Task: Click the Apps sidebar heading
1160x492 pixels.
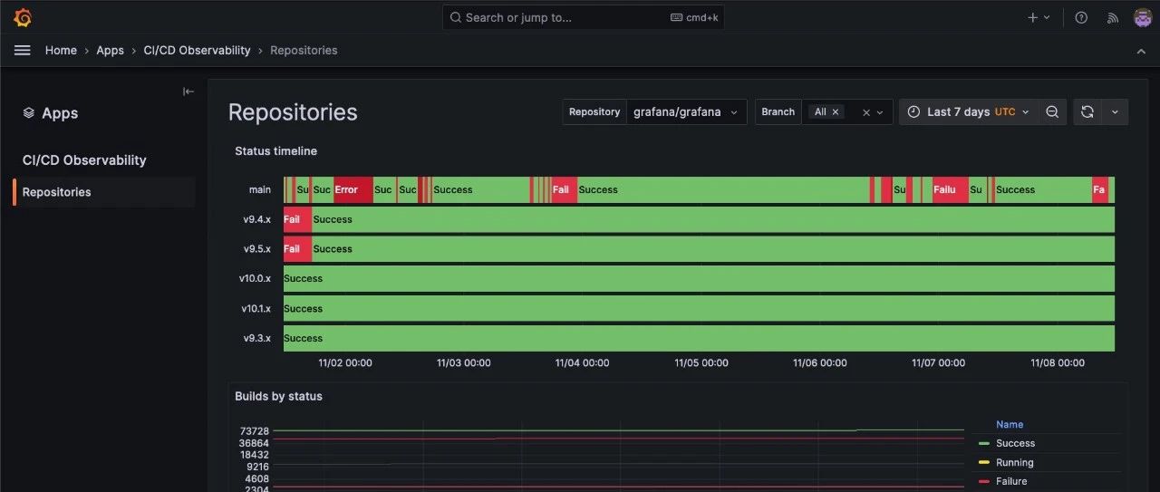Action: coord(60,113)
